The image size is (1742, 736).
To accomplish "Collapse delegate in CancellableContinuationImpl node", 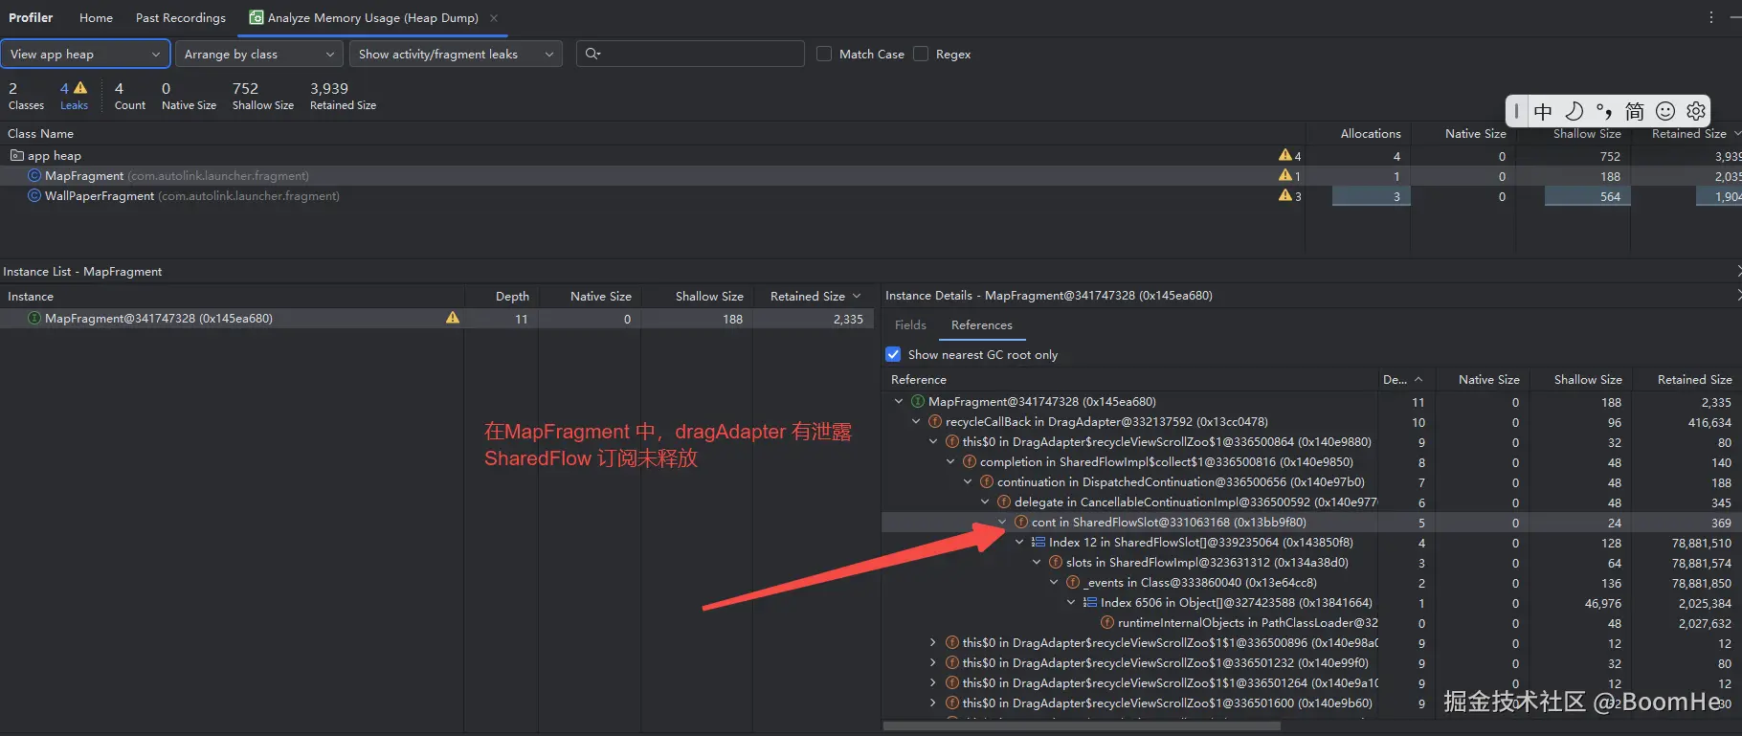I will tap(985, 502).
